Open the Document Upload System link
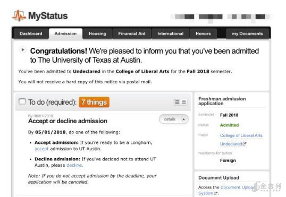The height and width of the screenshot is (197, 286). pos(226,190)
